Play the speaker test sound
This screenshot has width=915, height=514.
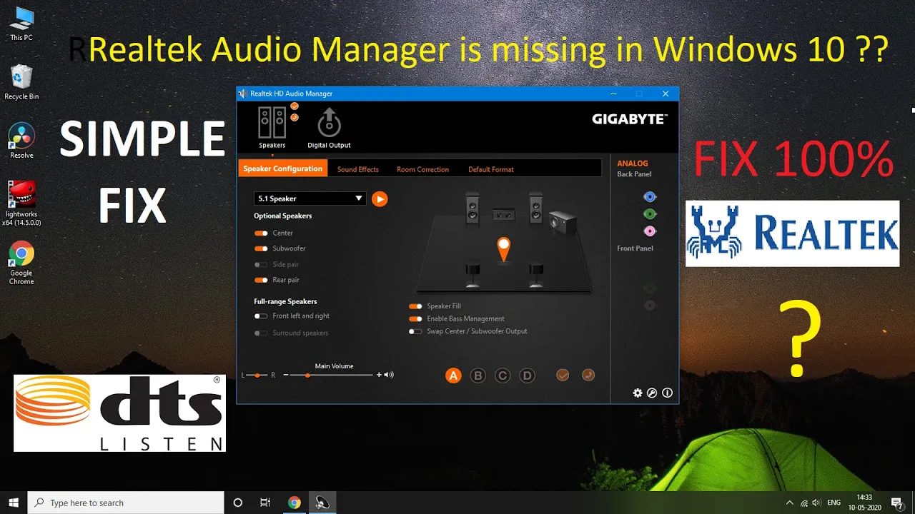click(380, 199)
